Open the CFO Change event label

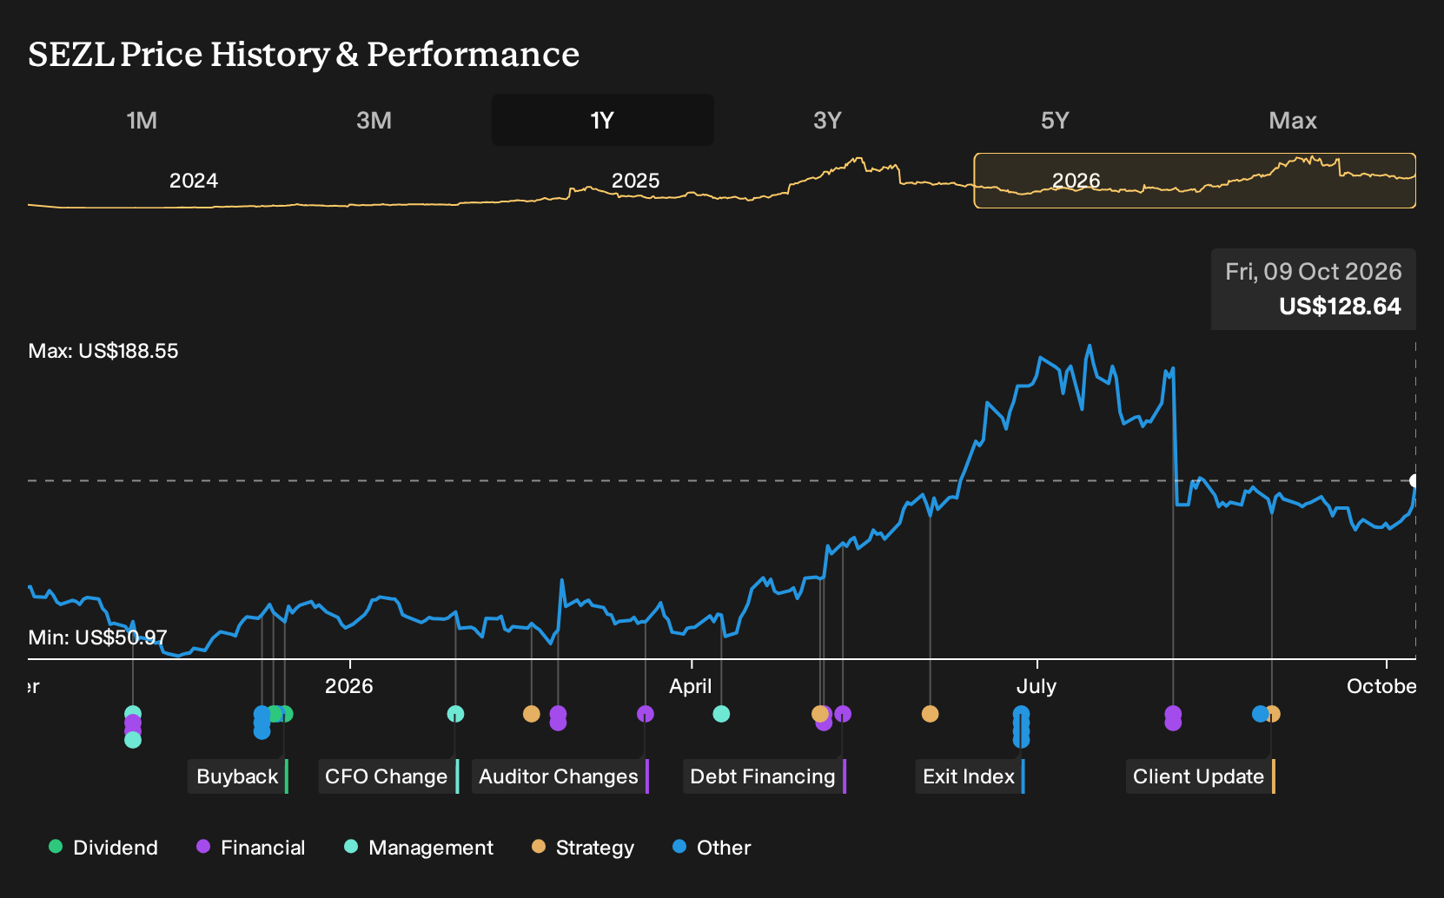coord(387,776)
